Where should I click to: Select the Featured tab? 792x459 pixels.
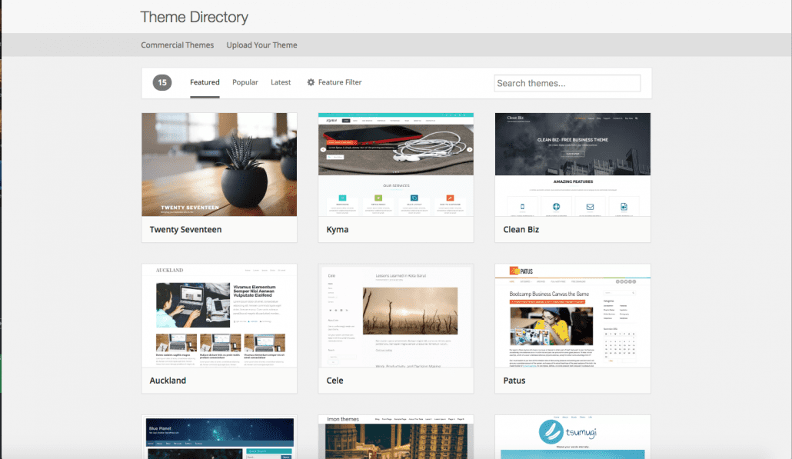tap(205, 82)
